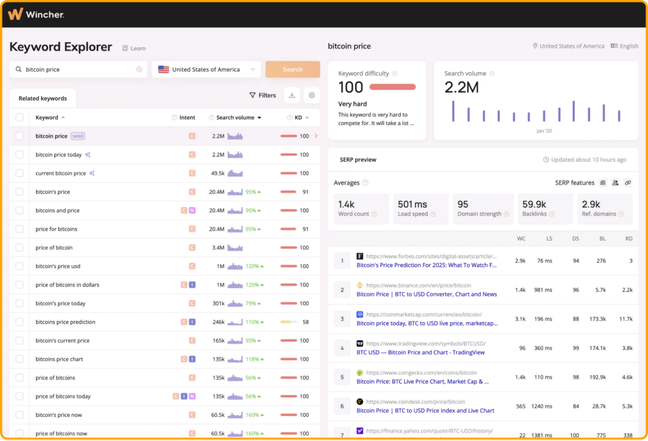
Task: Click the link icon in SERP features
Action: point(628,183)
